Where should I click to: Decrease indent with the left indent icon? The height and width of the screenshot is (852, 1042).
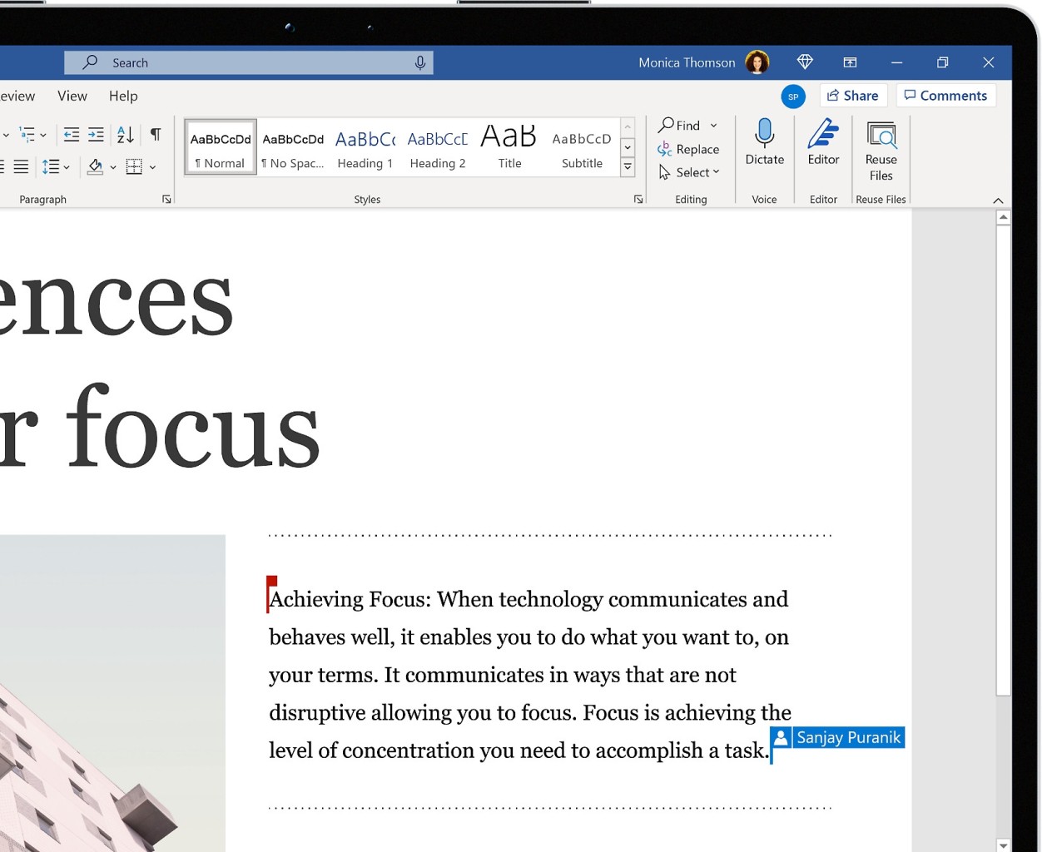[71, 134]
